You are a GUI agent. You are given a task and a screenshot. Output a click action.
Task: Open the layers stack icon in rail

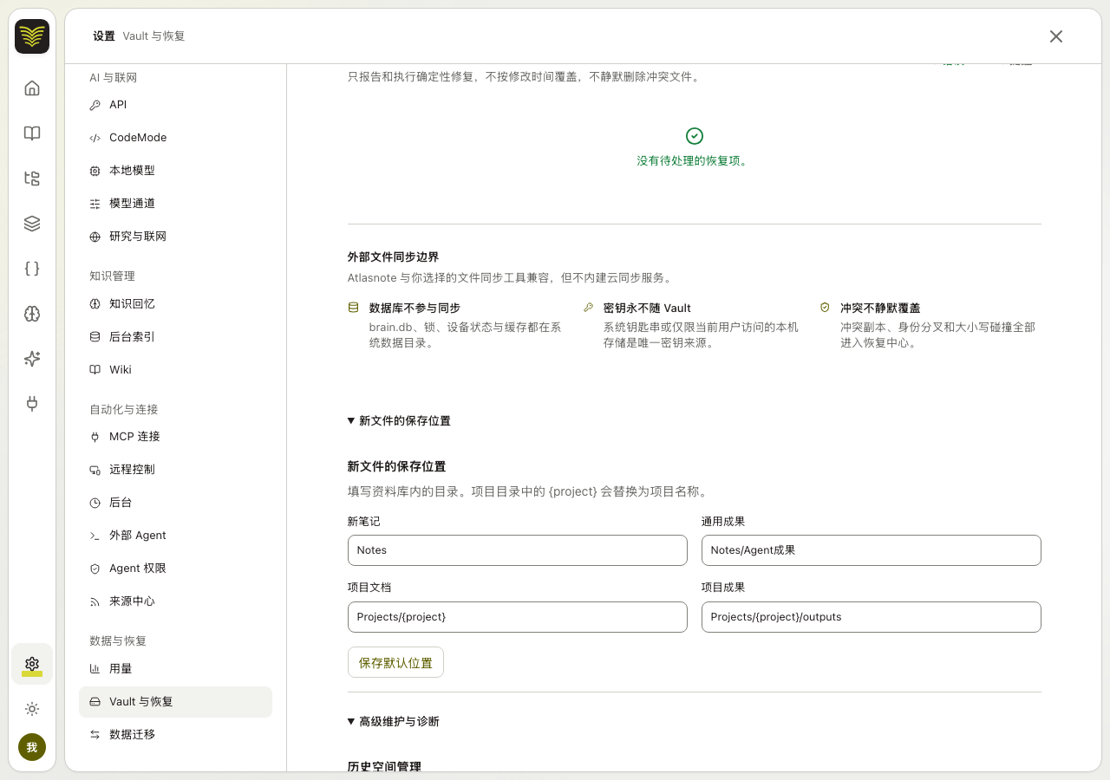coord(32,224)
